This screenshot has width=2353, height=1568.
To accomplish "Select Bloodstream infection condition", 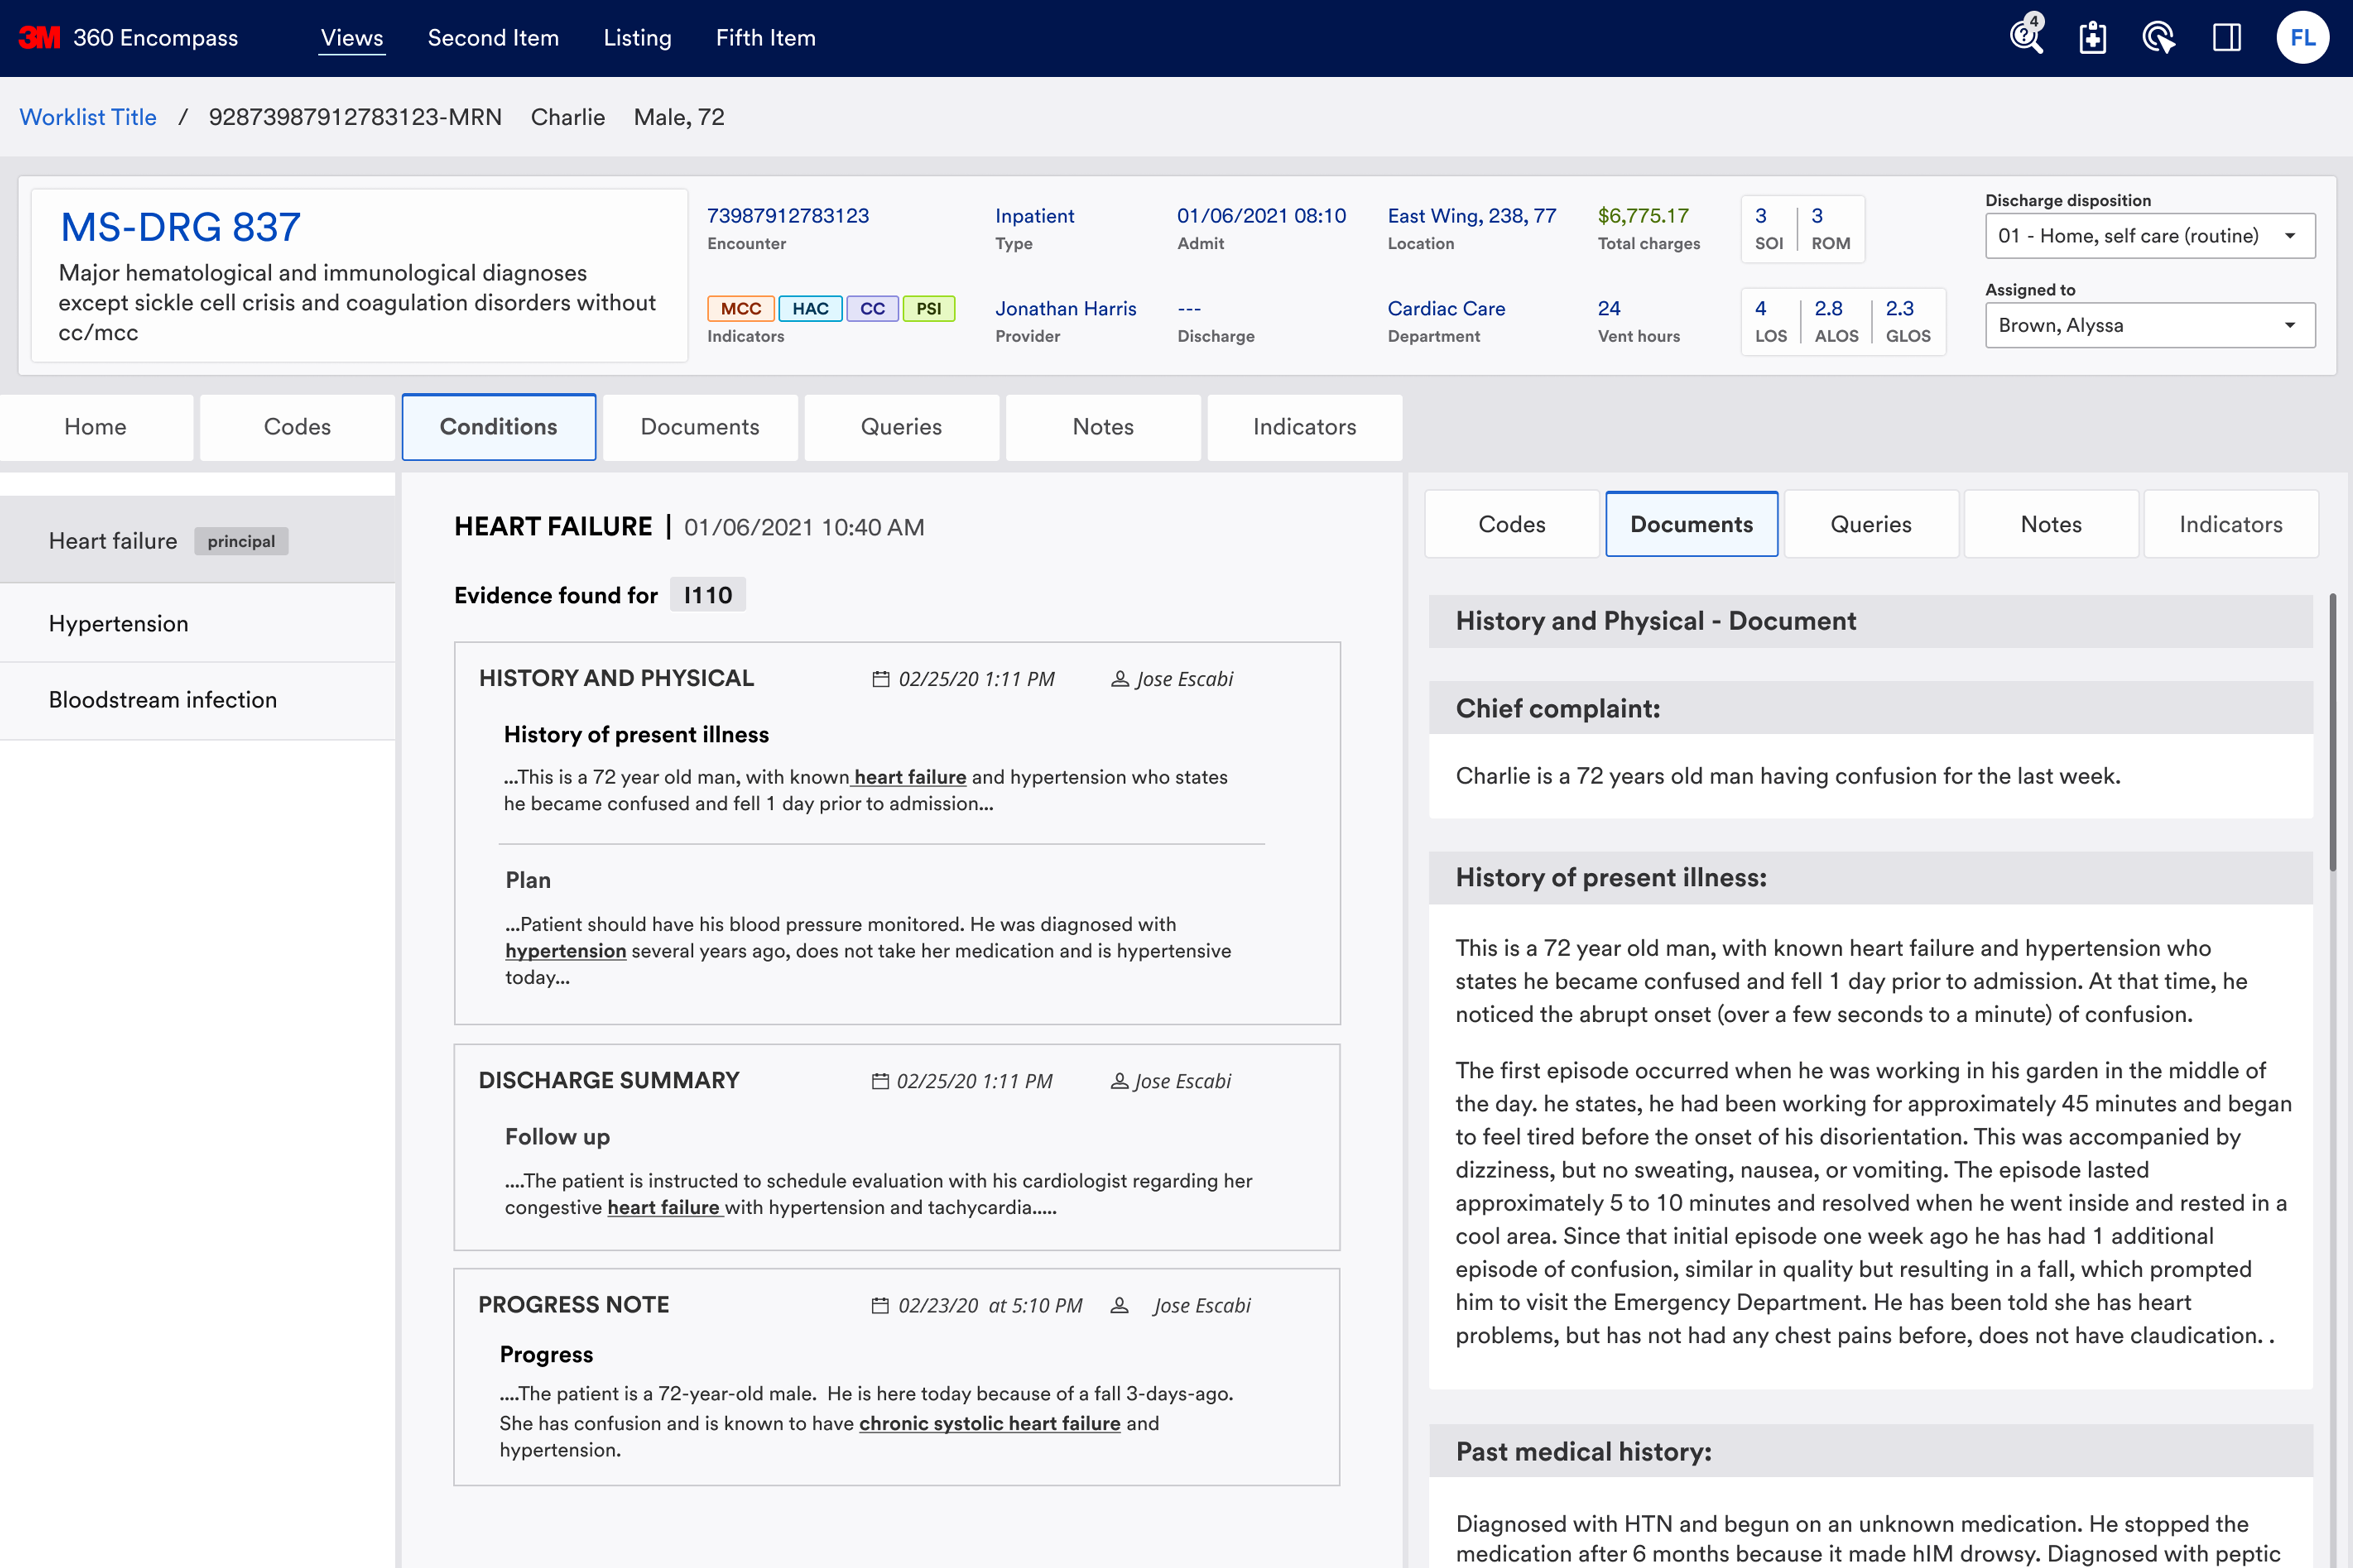I will pyautogui.click(x=163, y=700).
